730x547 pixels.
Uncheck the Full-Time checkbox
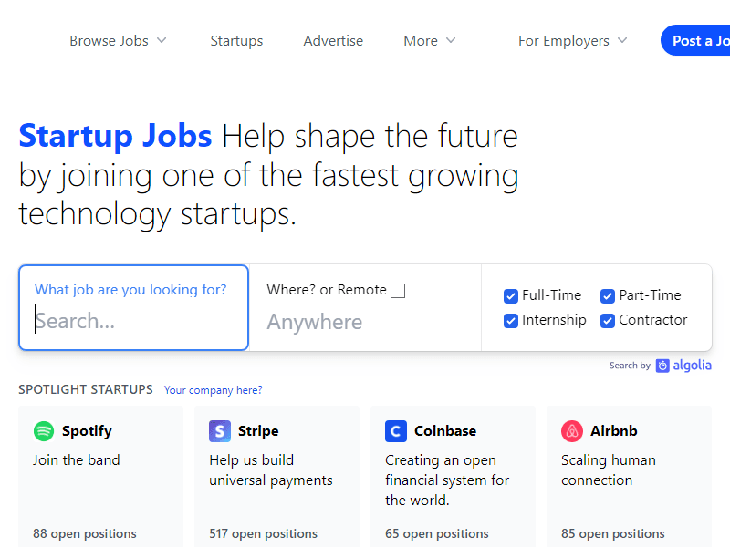511,296
